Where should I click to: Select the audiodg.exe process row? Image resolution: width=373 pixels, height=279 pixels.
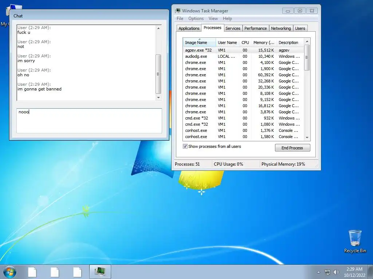point(243,56)
